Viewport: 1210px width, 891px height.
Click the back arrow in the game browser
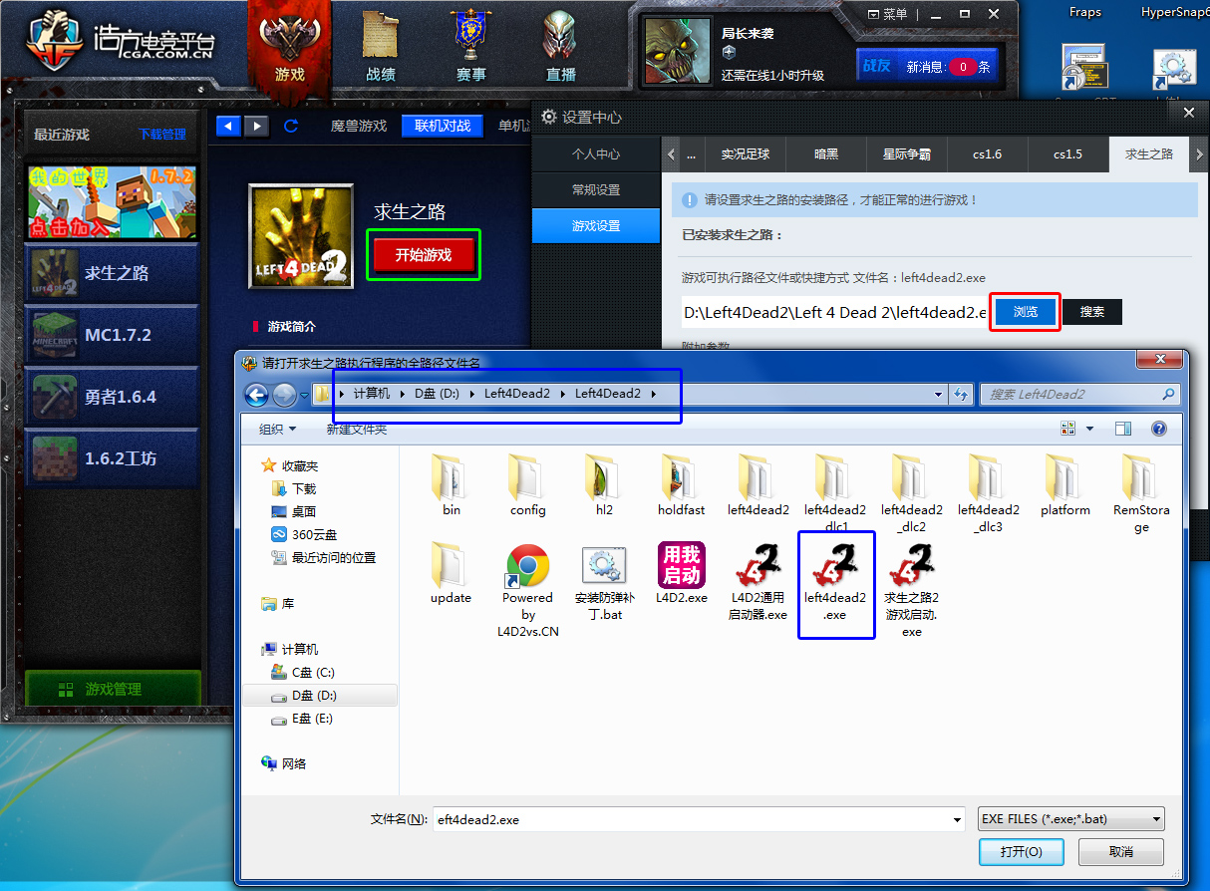pyautogui.click(x=228, y=126)
